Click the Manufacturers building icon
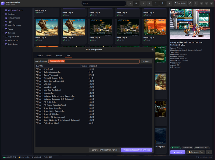Image resolution: width=215 pixels, height=160 pixels. pyautogui.click(x=6, y=25)
